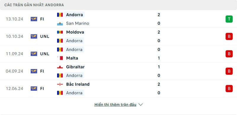Click the green T result badge
This screenshot has height=115, width=237.
(229, 19)
